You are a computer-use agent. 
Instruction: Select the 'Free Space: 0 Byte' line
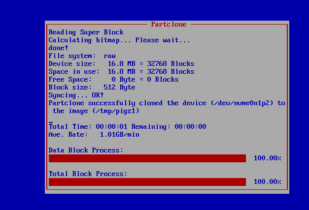(x=113, y=80)
